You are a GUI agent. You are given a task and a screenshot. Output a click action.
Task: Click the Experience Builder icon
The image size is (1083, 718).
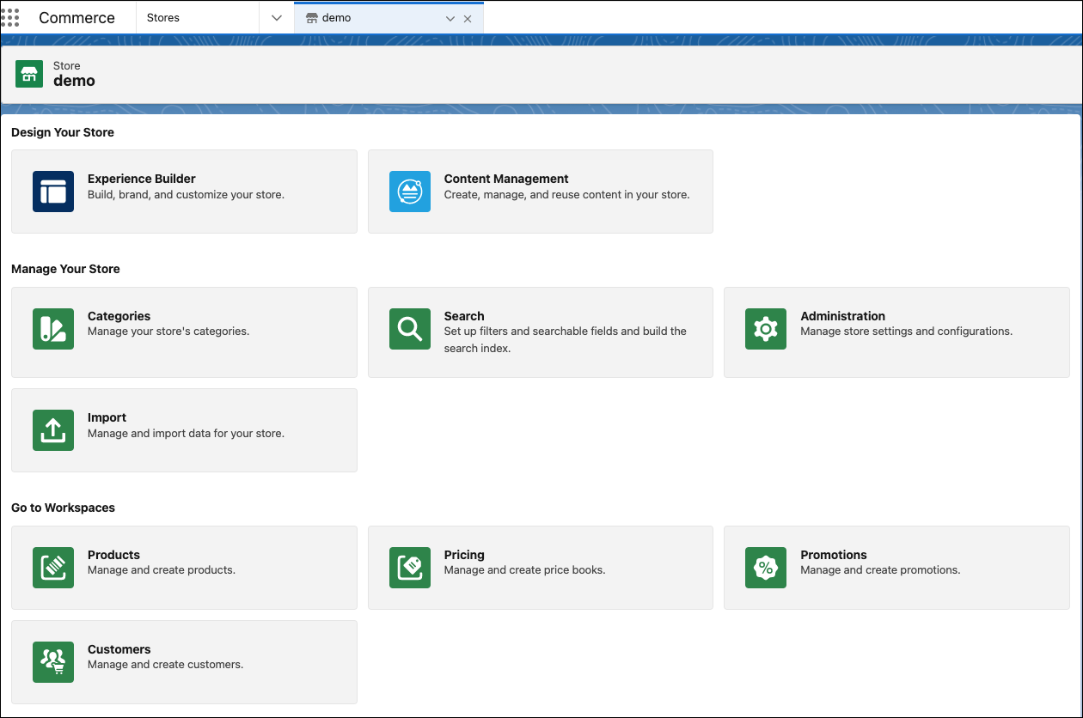coord(53,192)
